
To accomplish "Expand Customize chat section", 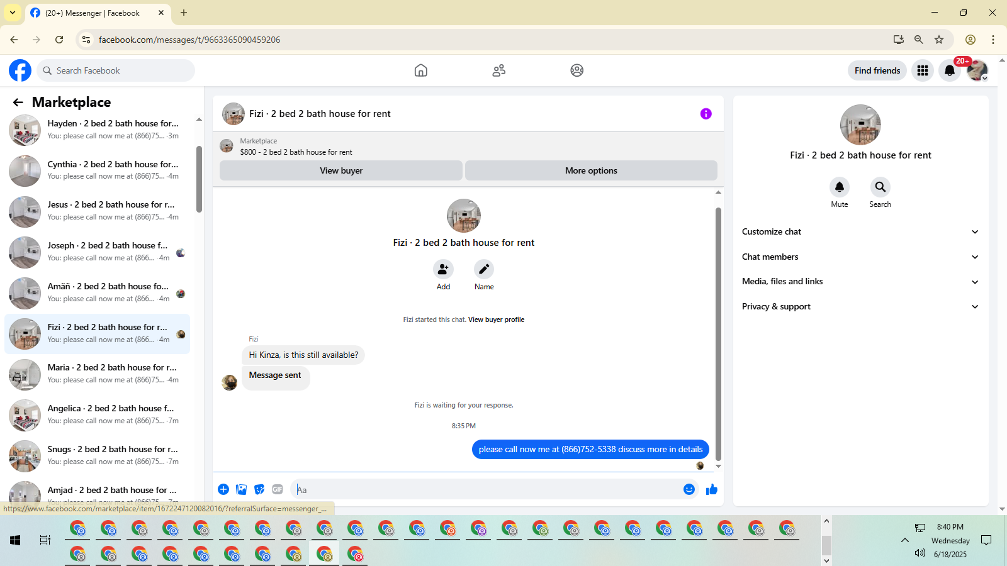I will click(860, 232).
